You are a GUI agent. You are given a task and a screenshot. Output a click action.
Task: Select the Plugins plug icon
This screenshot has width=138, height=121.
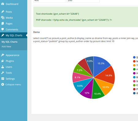[3, 61]
